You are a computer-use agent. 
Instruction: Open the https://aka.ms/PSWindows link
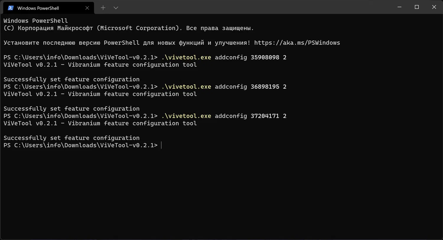297,43
